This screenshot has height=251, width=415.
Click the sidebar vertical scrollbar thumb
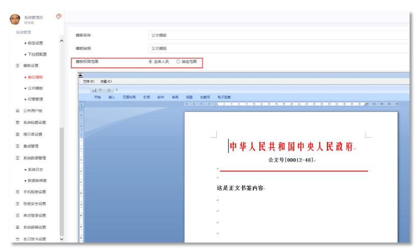[62, 182]
